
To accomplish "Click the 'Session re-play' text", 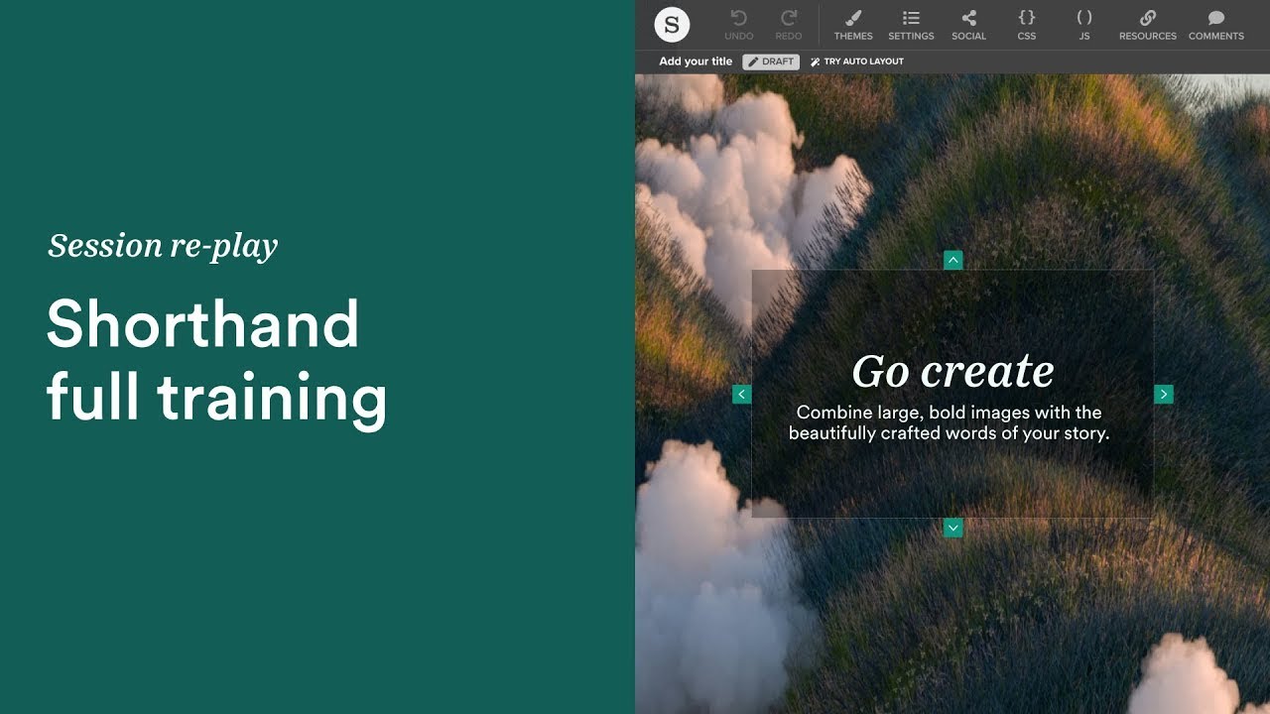I will (163, 246).
